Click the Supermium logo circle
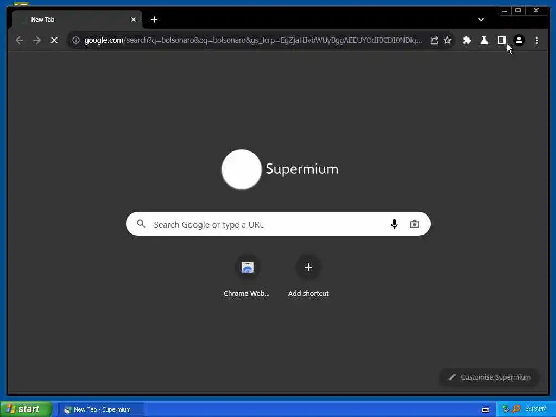Image resolution: width=556 pixels, height=417 pixels. click(242, 169)
